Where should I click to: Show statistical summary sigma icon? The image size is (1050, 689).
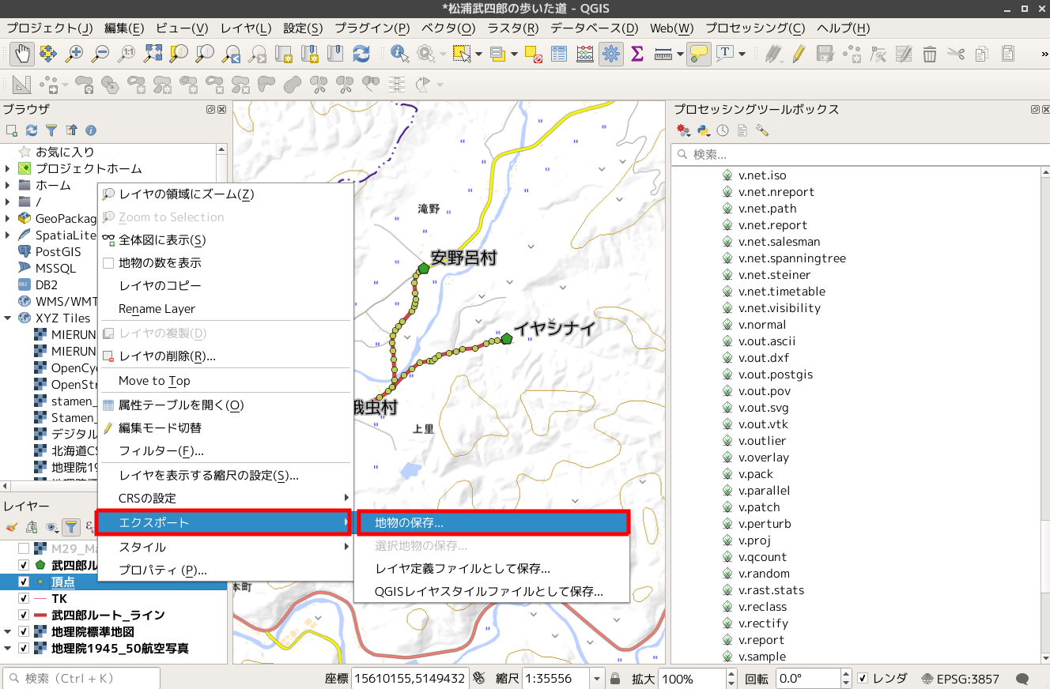click(637, 54)
